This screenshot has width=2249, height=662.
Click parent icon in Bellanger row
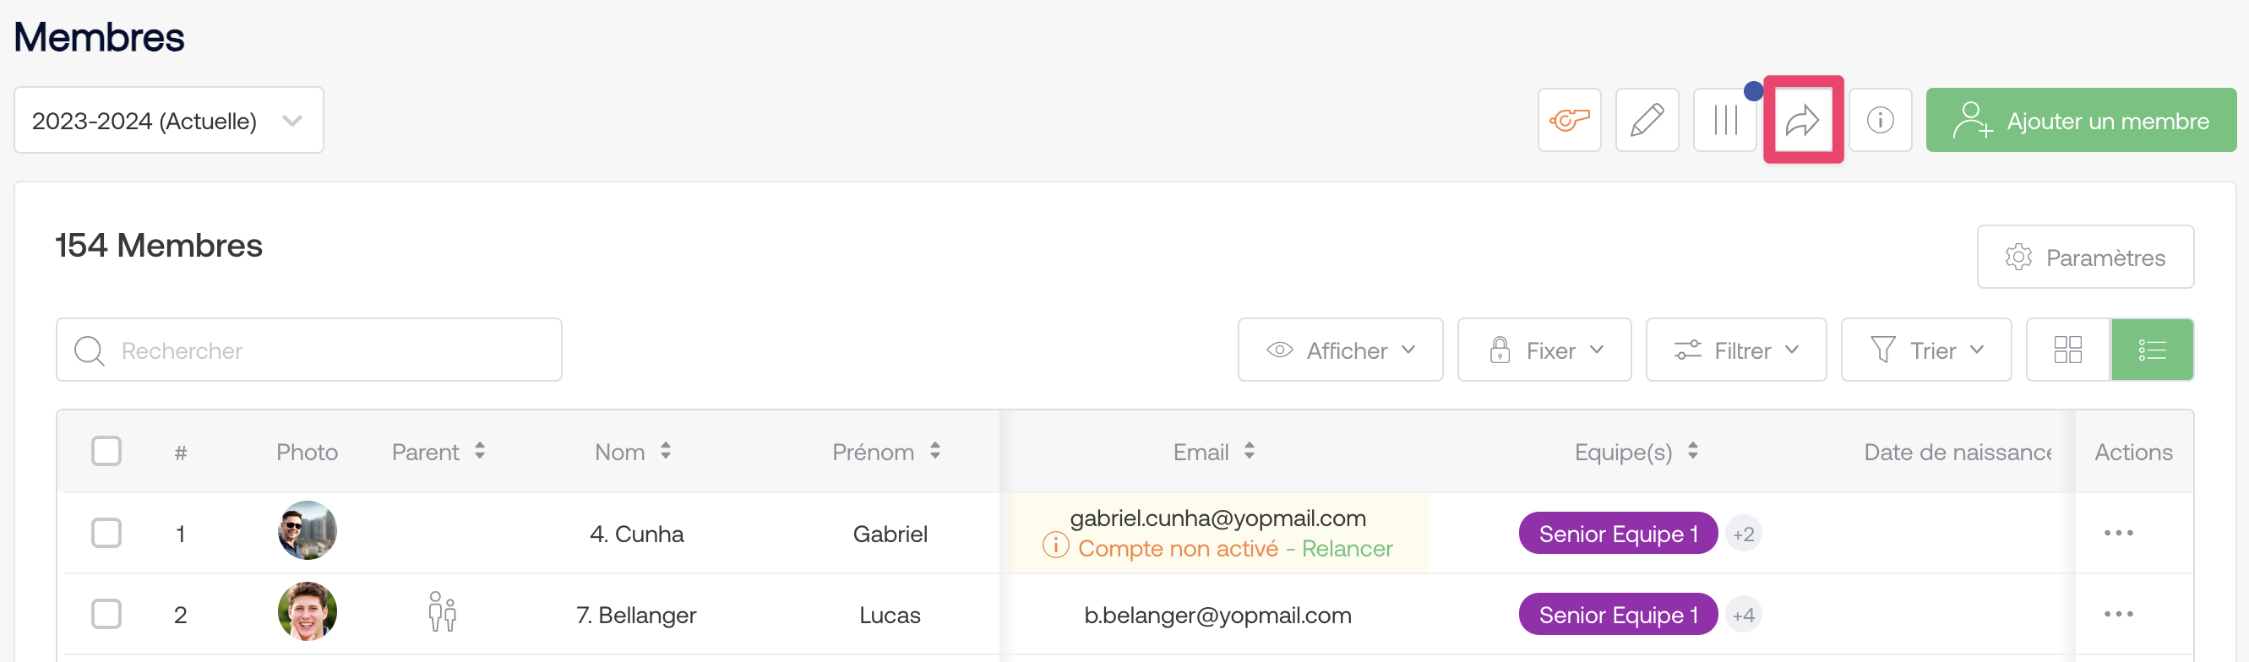pyautogui.click(x=442, y=612)
